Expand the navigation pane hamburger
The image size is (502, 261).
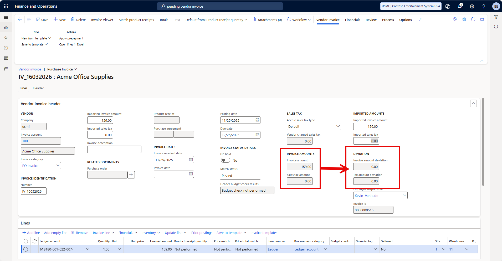point(6,17)
